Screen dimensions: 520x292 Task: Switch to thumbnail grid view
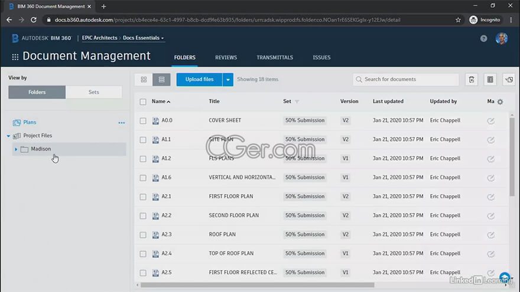(144, 80)
